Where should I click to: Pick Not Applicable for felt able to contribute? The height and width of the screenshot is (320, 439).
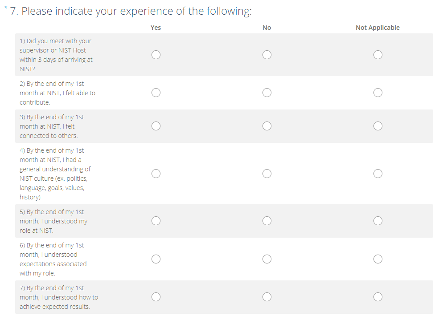[378, 93]
